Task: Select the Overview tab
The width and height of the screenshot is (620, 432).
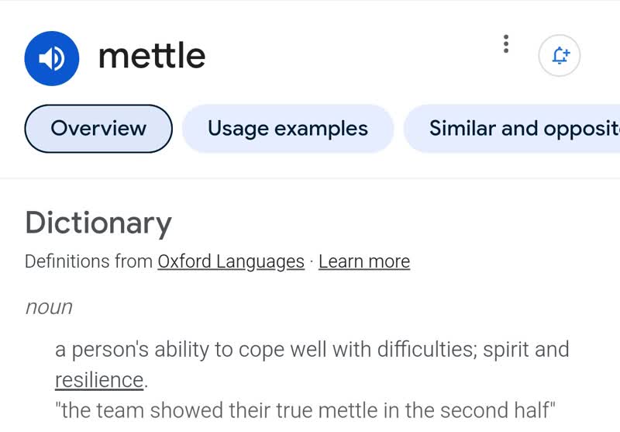Action: [x=98, y=129]
